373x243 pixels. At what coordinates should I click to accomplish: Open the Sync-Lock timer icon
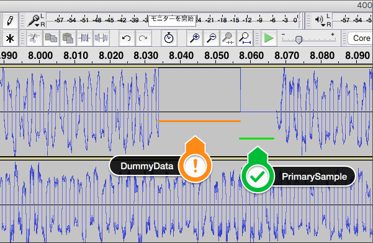coord(169,38)
